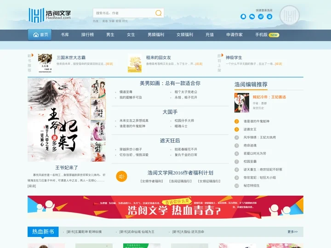
Task: Select the bottom slider cover thumbnail
Action: click(98, 152)
